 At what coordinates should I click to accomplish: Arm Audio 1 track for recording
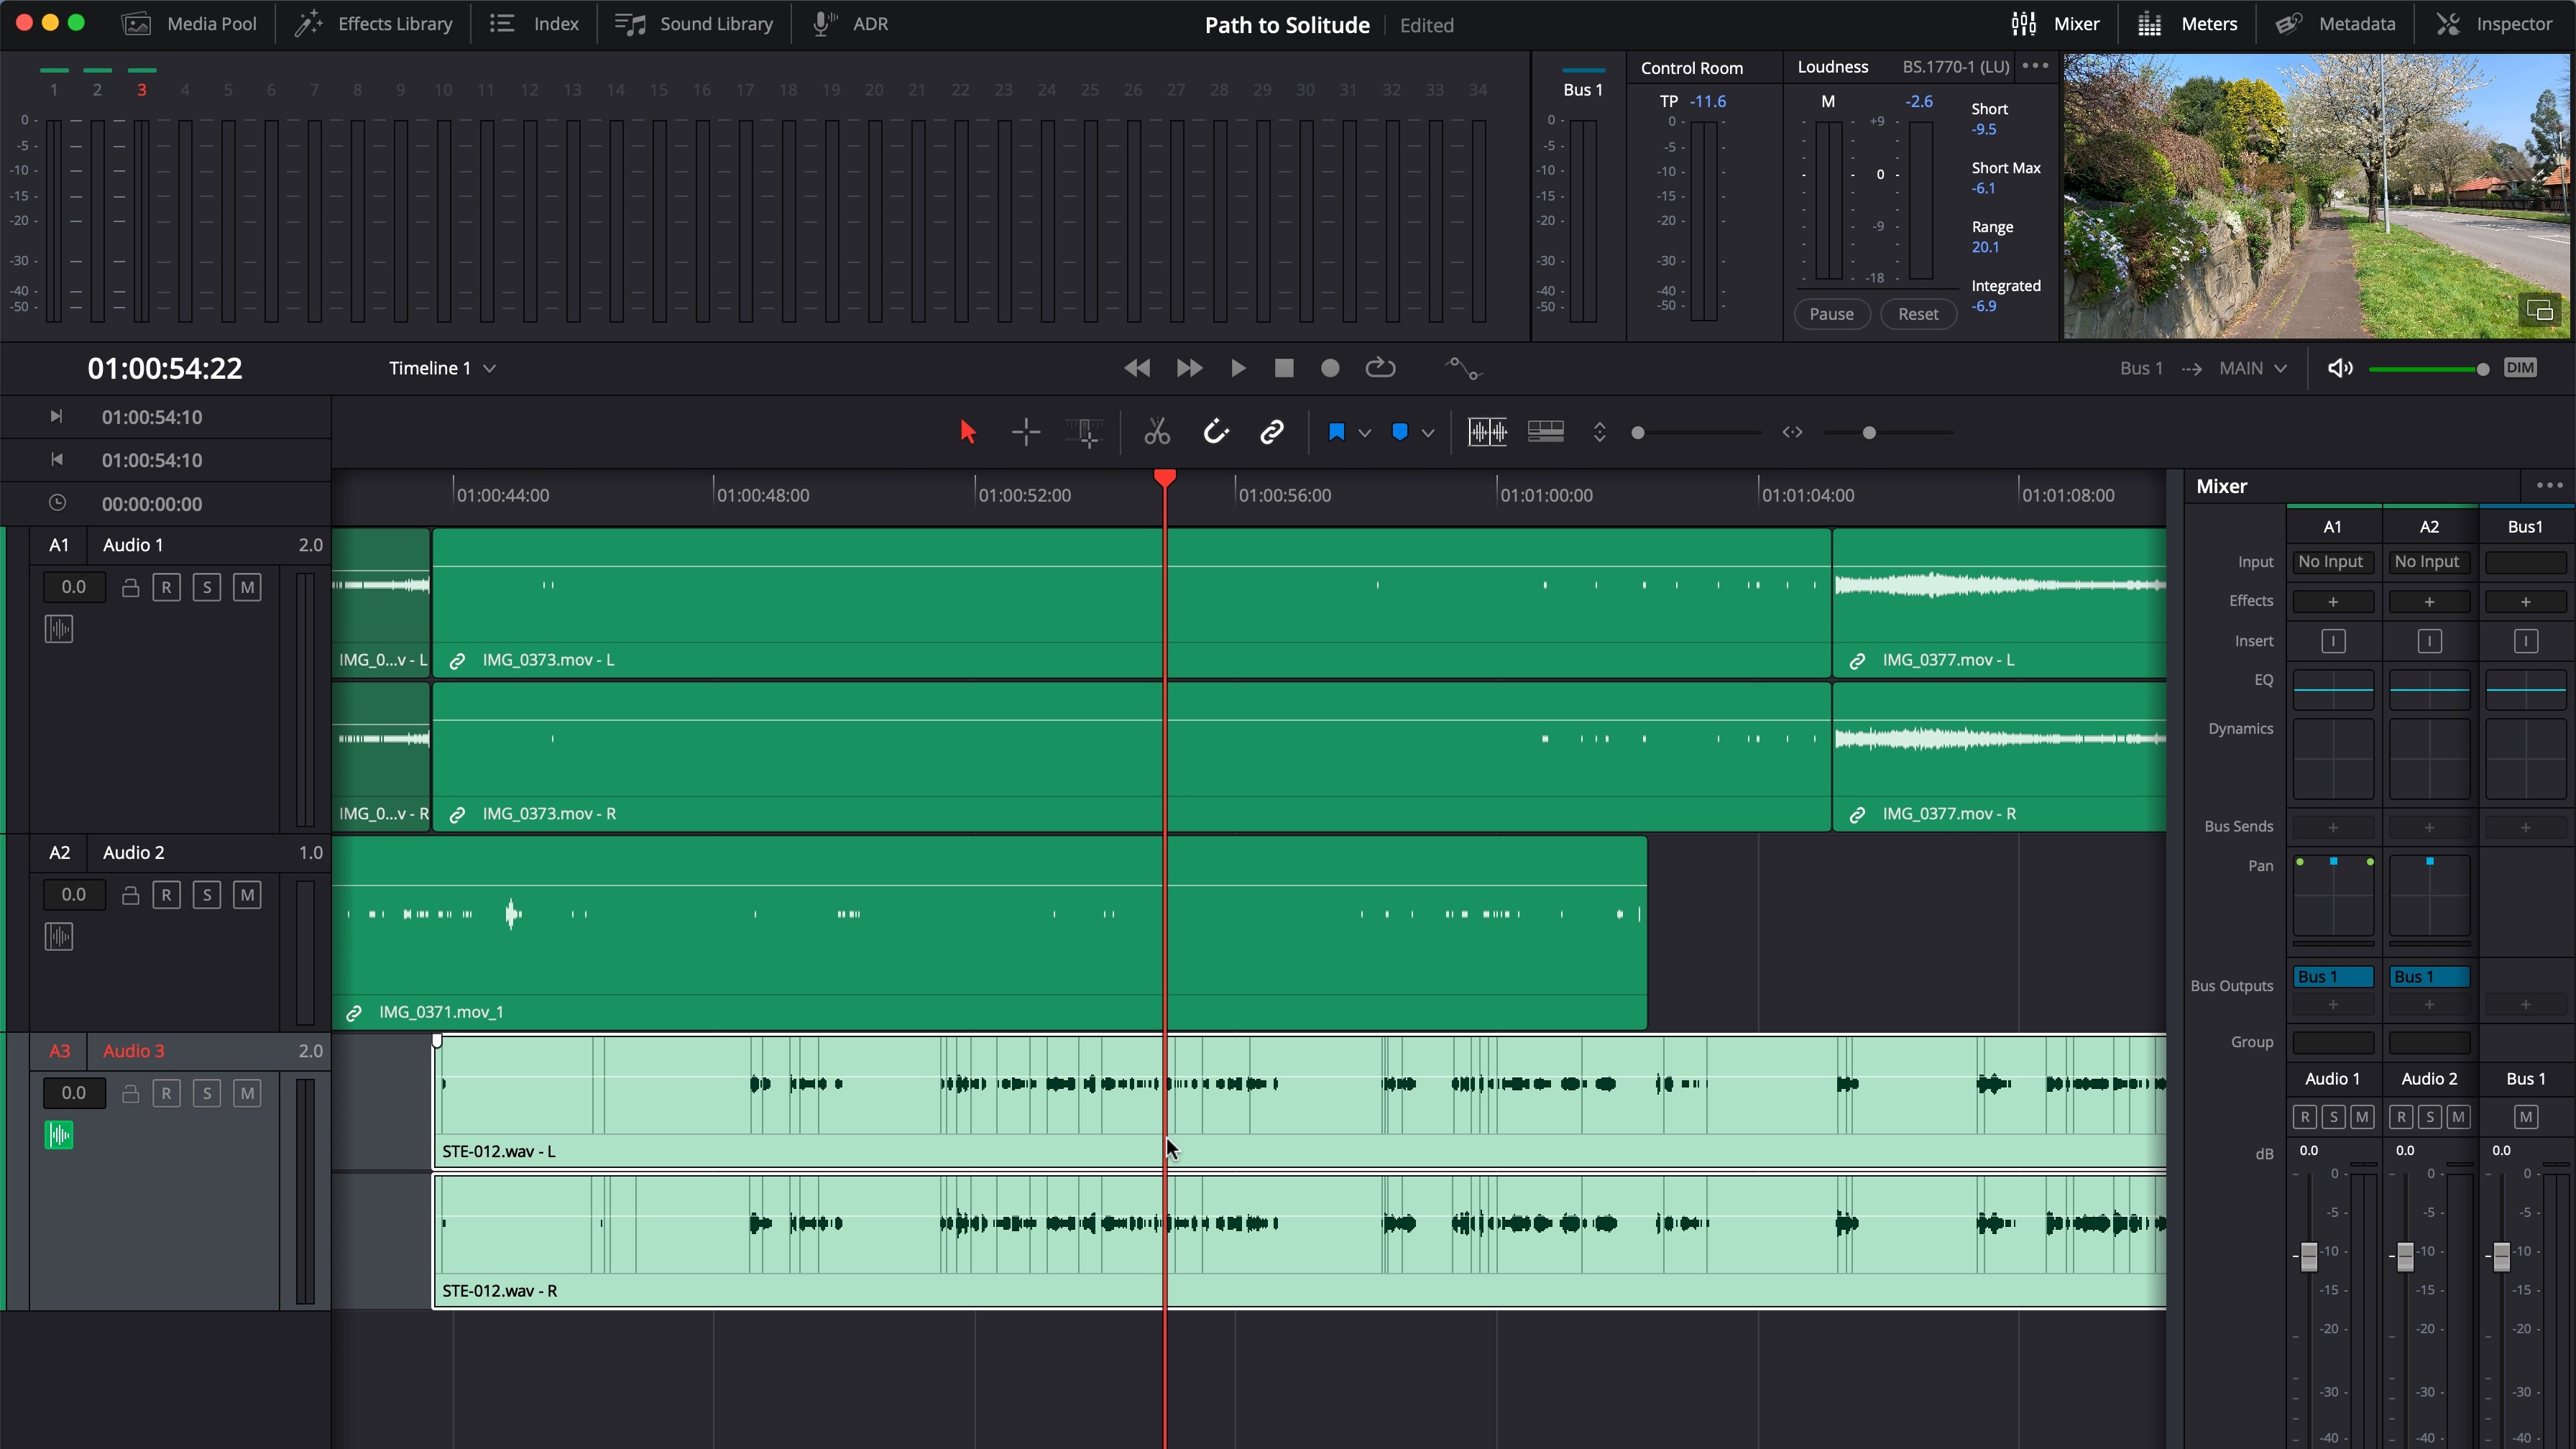[x=166, y=587]
